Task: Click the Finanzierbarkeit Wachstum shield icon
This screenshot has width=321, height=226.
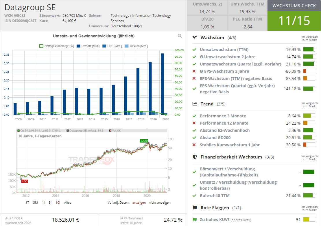Action: point(195,157)
